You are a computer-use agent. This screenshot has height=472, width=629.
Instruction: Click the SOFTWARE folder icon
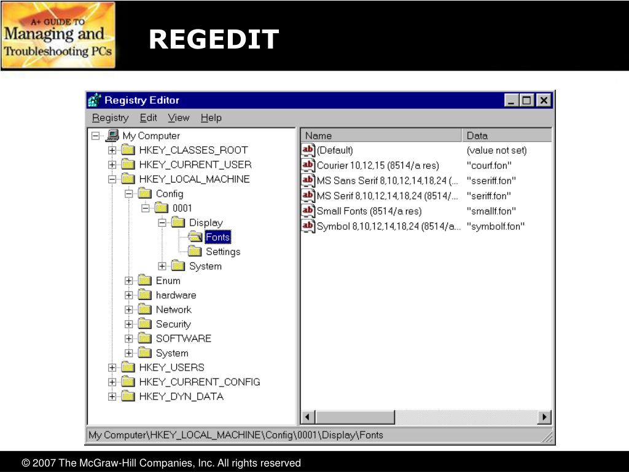coord(145,339)
